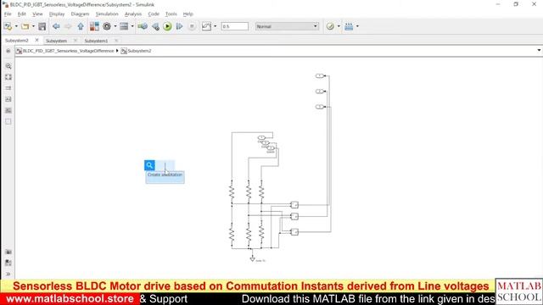This screenshot has height=305, width=543.
Task: Expand the dropdown next to configuration gear
Action: 115,26
